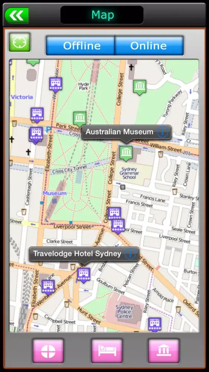Switch to the Online map tab
Screen dimensions: 209x372
click(149, 45)
